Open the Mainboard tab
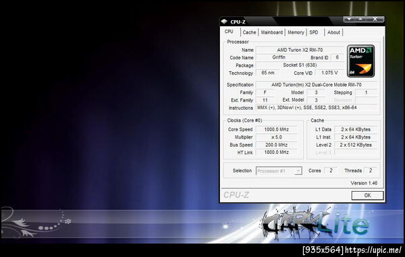This screenshot has height=257, width=405. point(272,32)
